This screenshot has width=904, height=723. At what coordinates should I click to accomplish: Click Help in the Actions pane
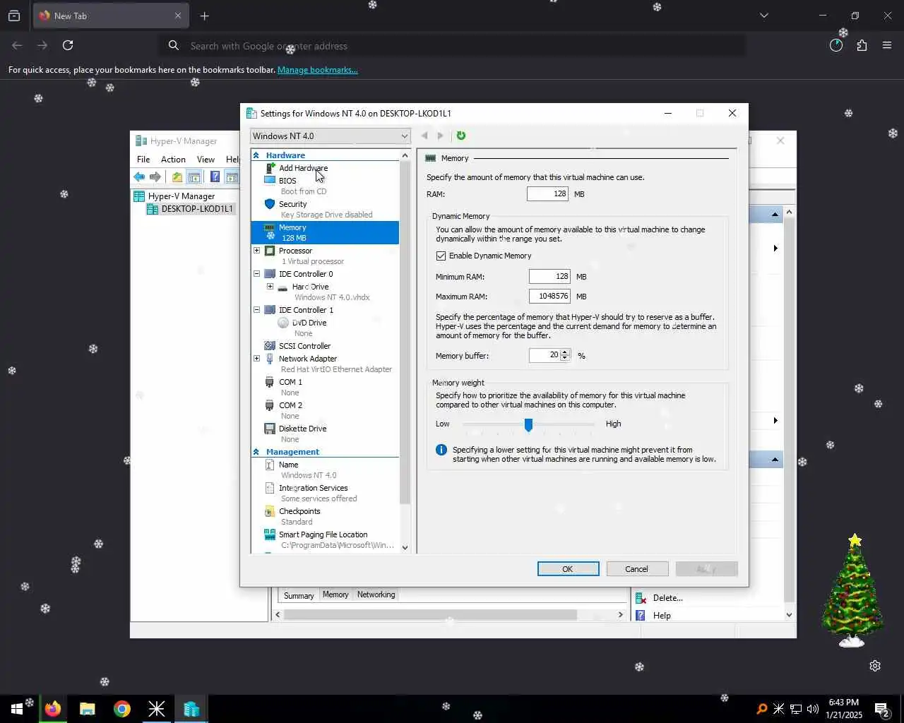(x=662, y=616)
